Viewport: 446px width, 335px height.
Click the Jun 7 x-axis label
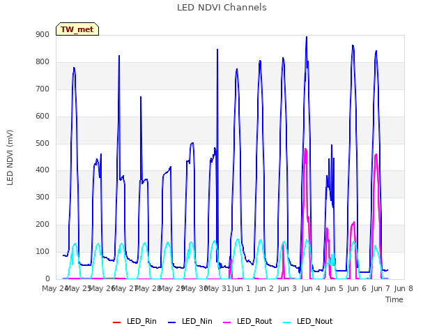pyautogui.click(x=380, y=288)
